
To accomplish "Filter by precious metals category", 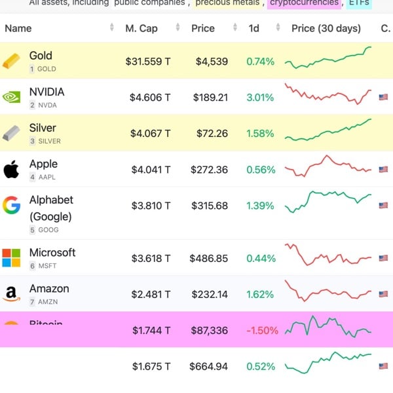I will point(227,3).
